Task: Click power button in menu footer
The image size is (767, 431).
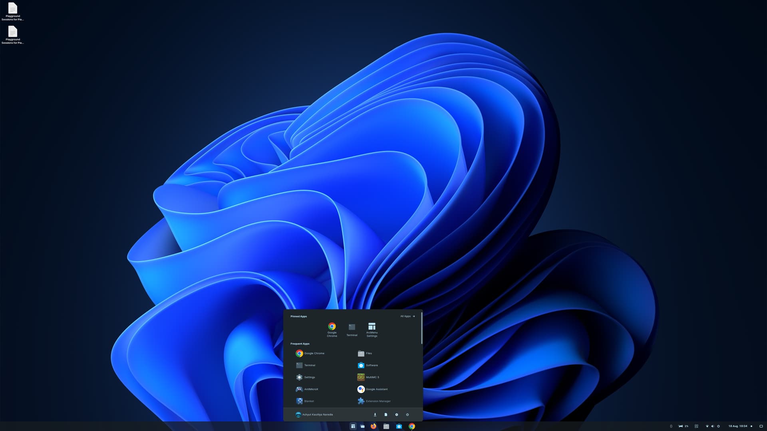Action: click(407, 415)
